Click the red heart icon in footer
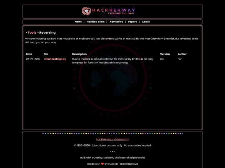 pos(102,164)
